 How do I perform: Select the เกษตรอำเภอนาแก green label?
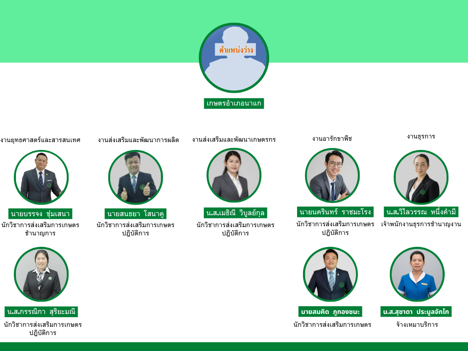pyautogui.click(x=234, y=103)
